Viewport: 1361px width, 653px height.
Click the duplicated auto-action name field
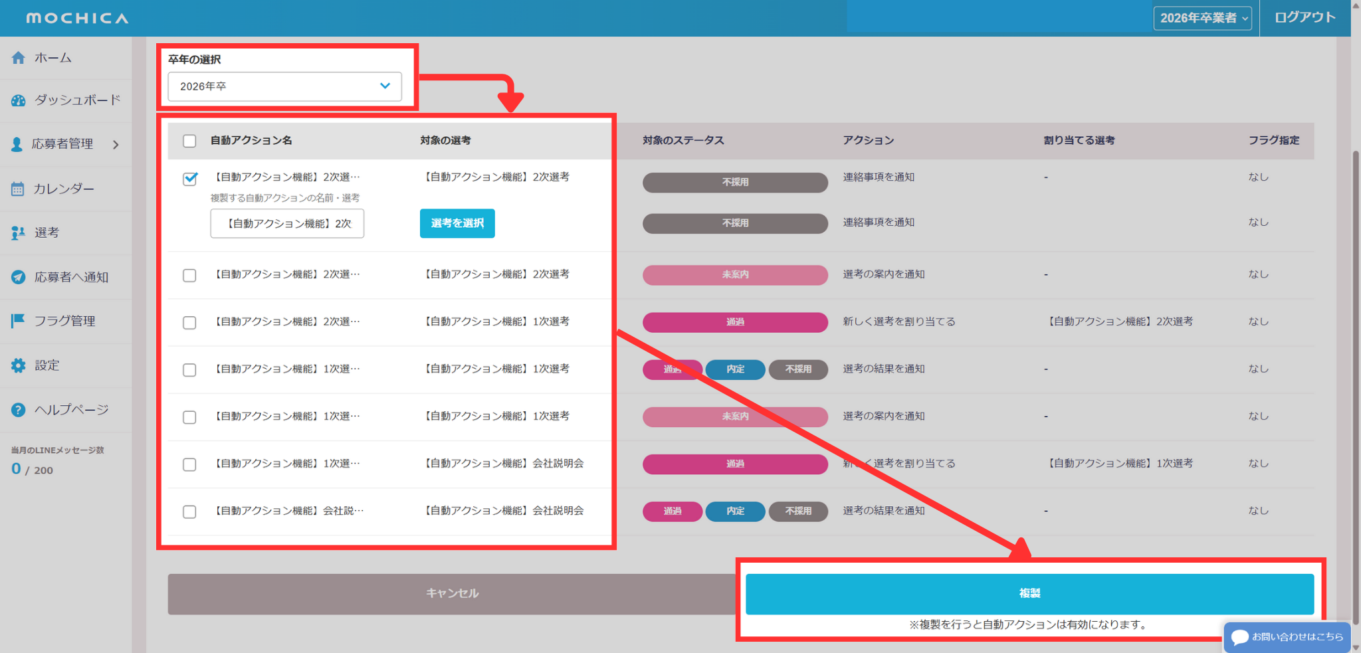pos(287,223)
